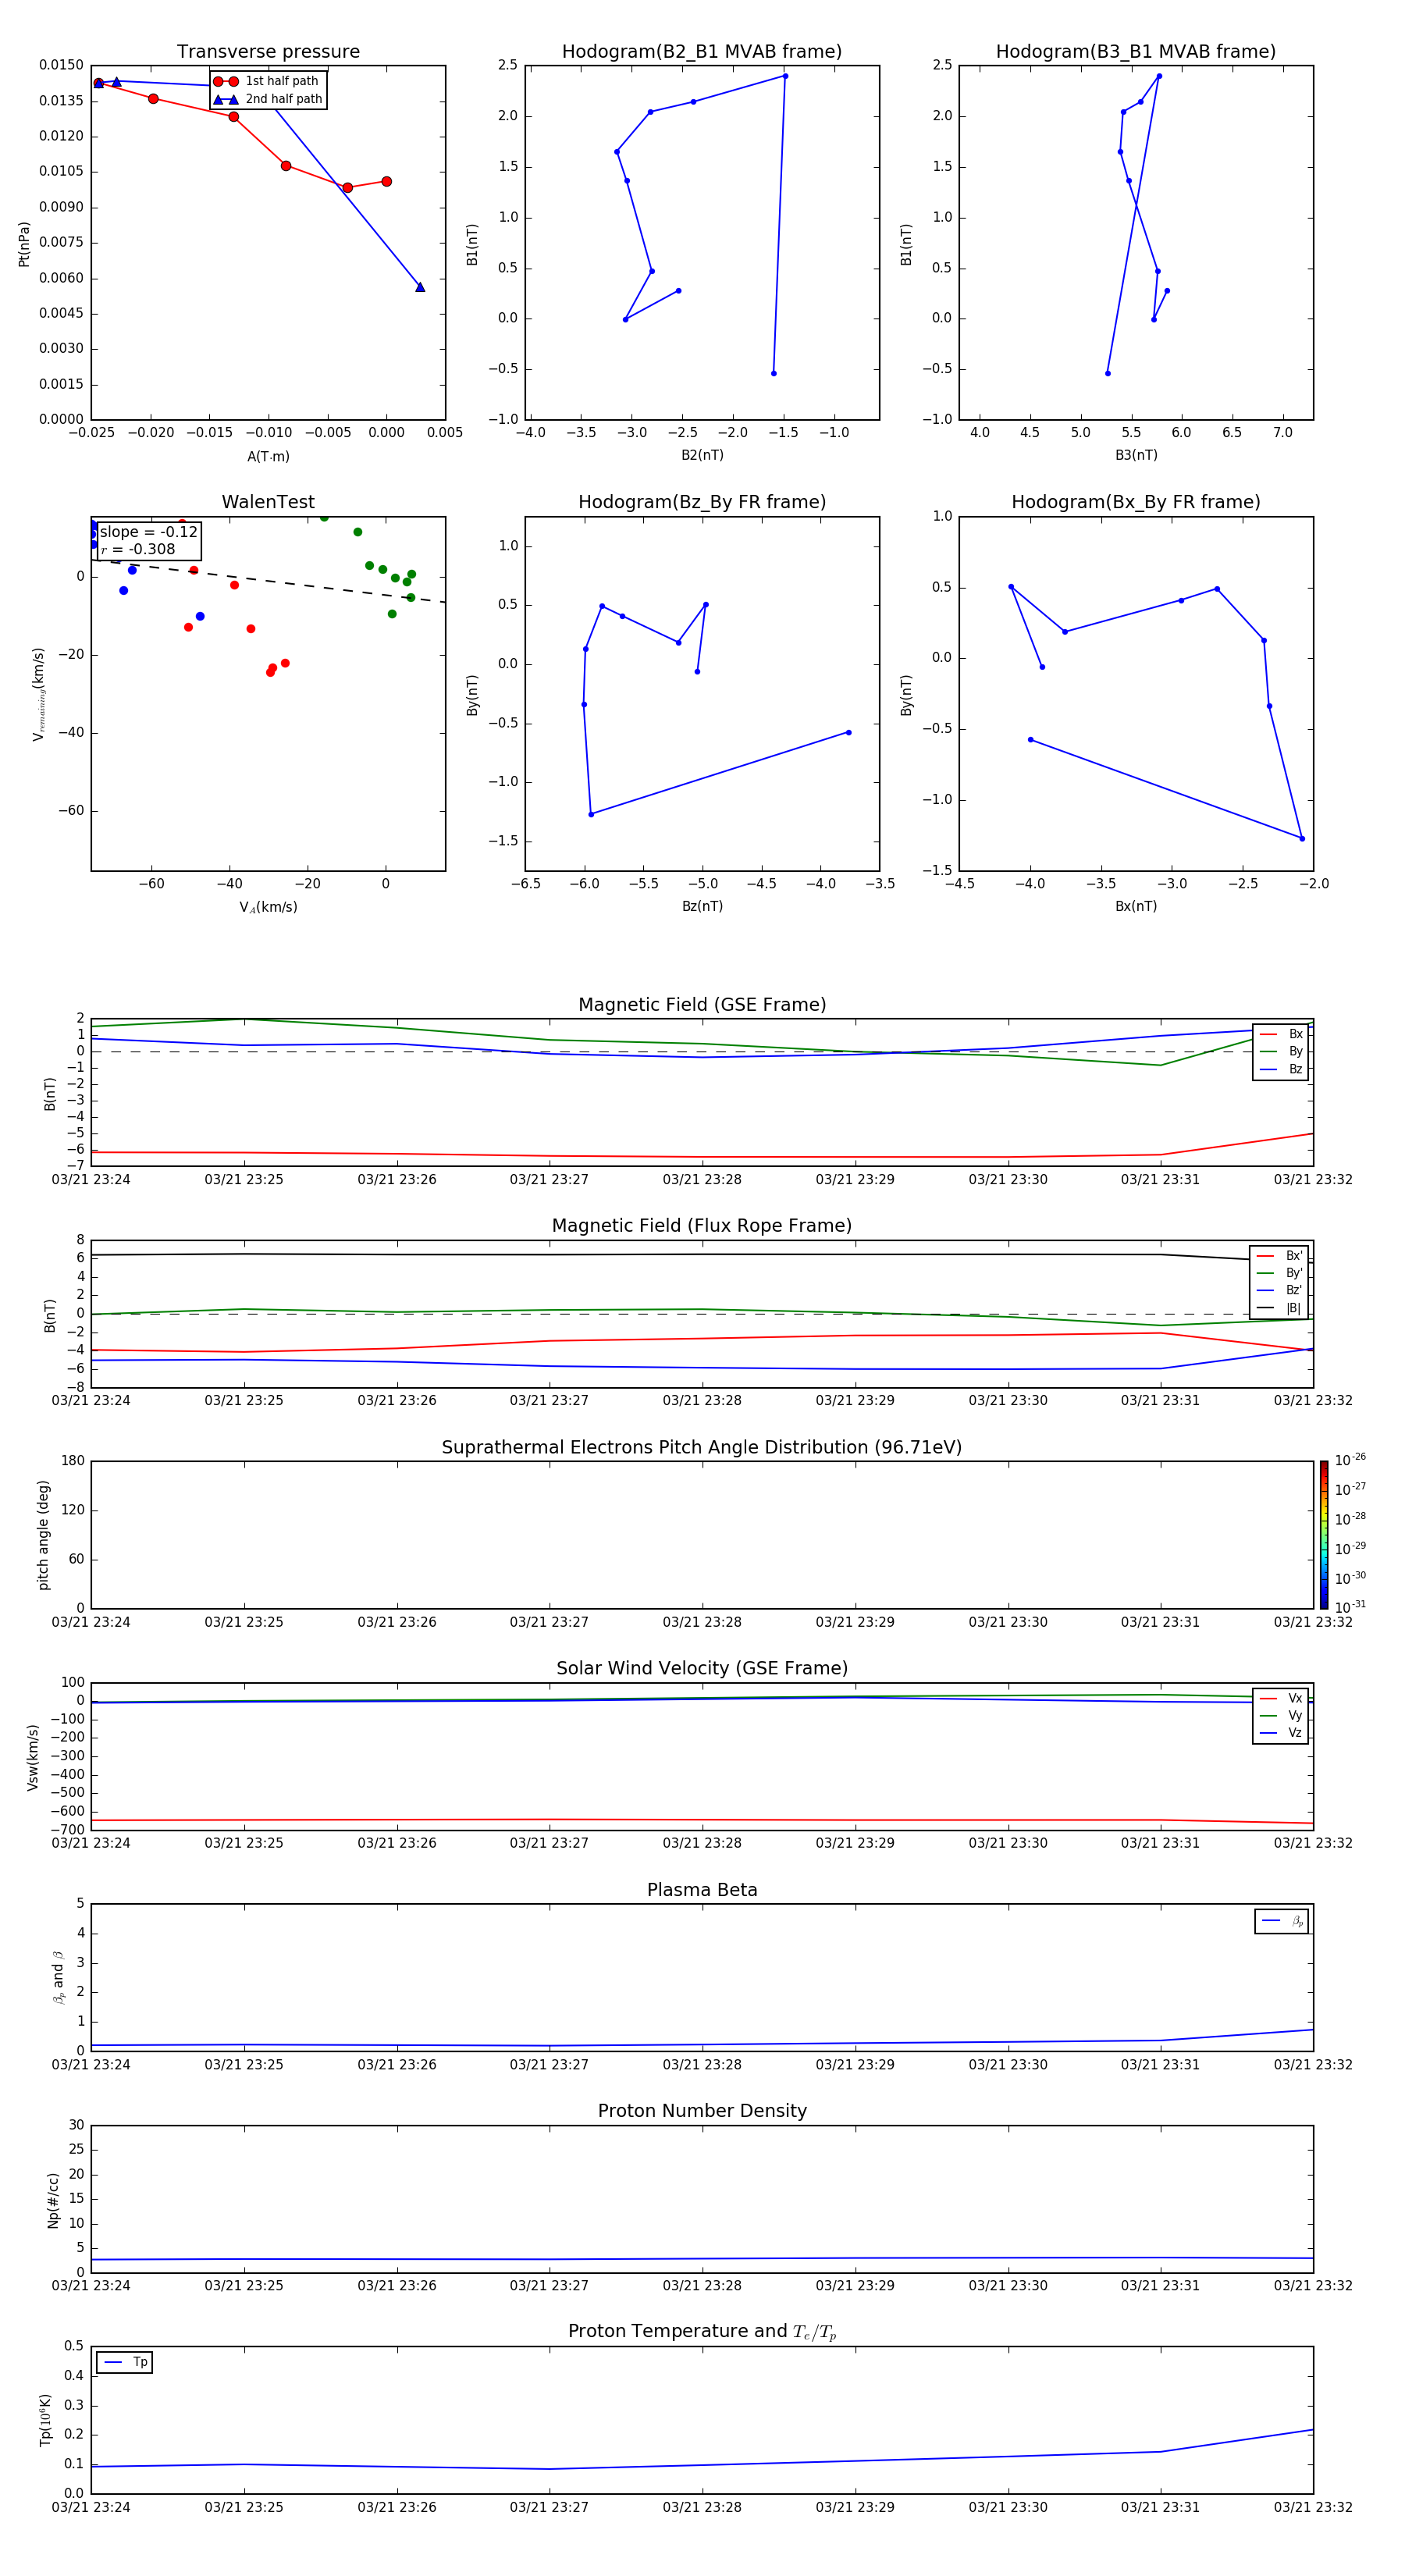Click the By legend entry in GSE magnetic field
This screenshot has height=2576, width=1405.
pos(1281,1052)
